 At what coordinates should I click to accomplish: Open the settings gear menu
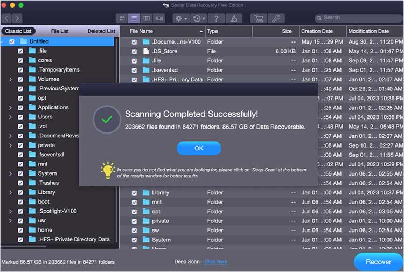coord(181,18)
